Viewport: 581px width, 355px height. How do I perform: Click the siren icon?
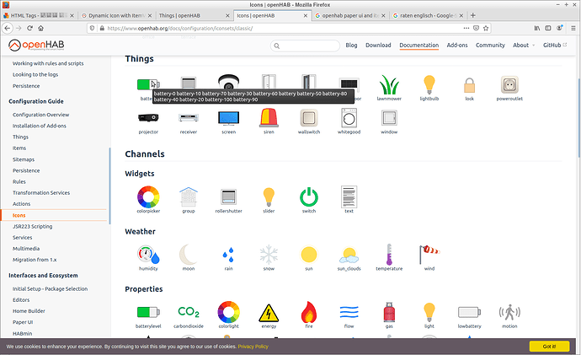(269, 117)
